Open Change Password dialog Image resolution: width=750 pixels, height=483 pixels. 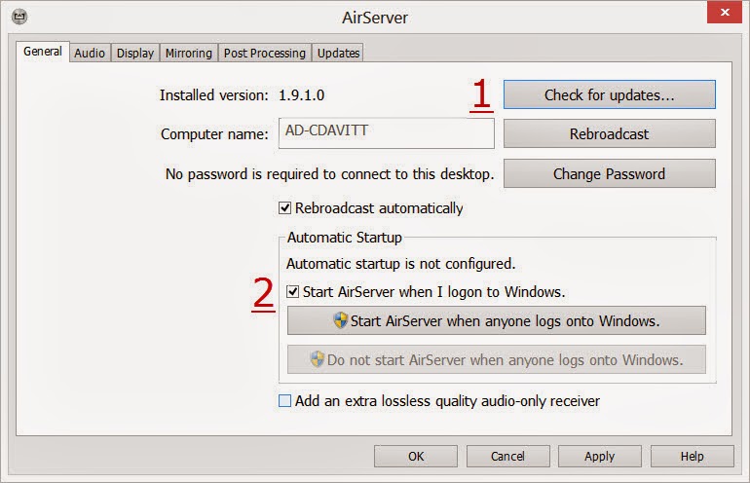tap(609, 174)
